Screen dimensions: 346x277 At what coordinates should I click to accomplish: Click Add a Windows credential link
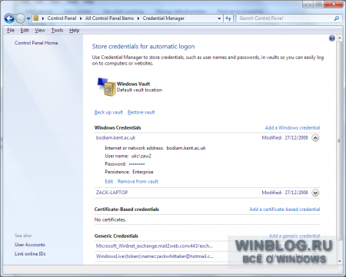pos(292,127)
